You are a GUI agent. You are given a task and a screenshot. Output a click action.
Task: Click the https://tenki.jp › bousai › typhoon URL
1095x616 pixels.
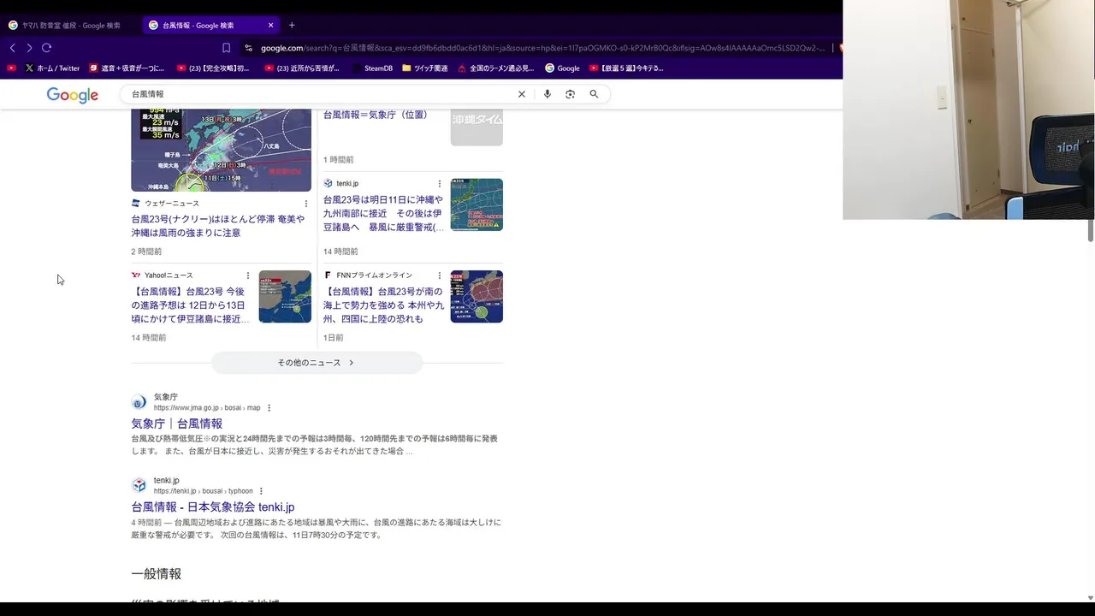(x=204, y=491)
